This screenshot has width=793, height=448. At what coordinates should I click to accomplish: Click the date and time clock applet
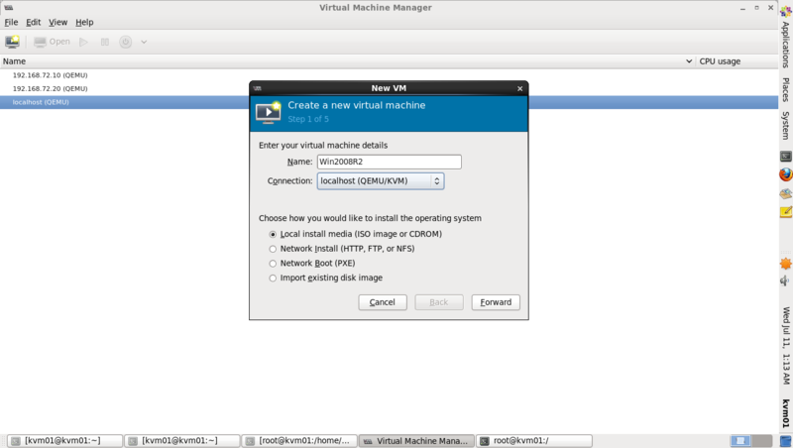click(785, 346)
